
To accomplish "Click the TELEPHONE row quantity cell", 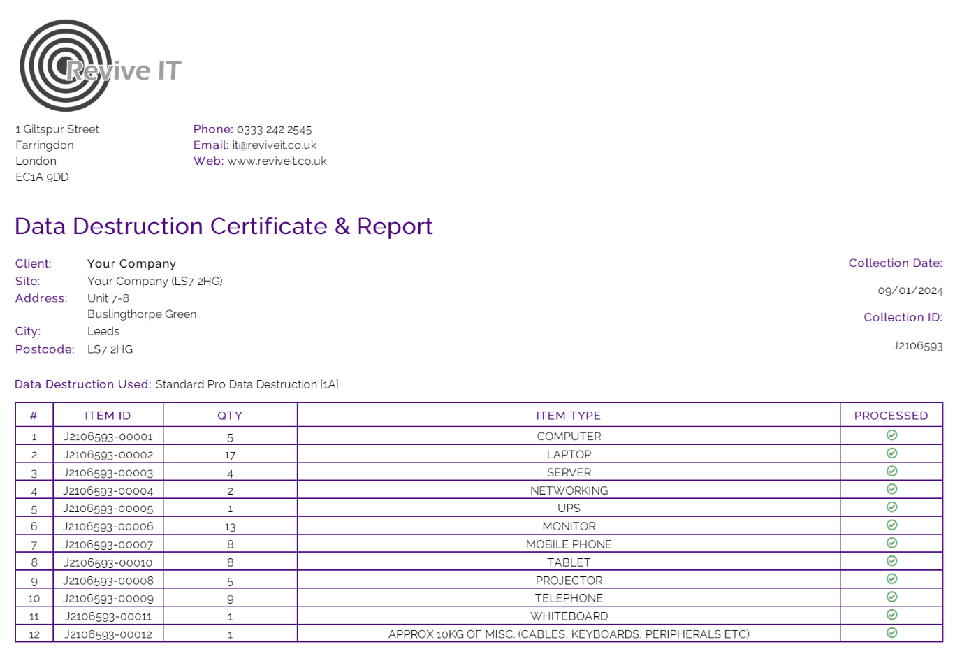I will pyautogui.click(x=231, y=598).
